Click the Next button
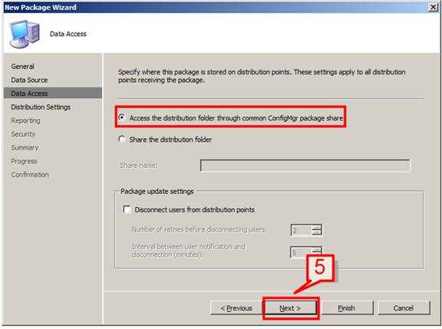The width and height of the screenshot is (442, 329). (290, 308)
